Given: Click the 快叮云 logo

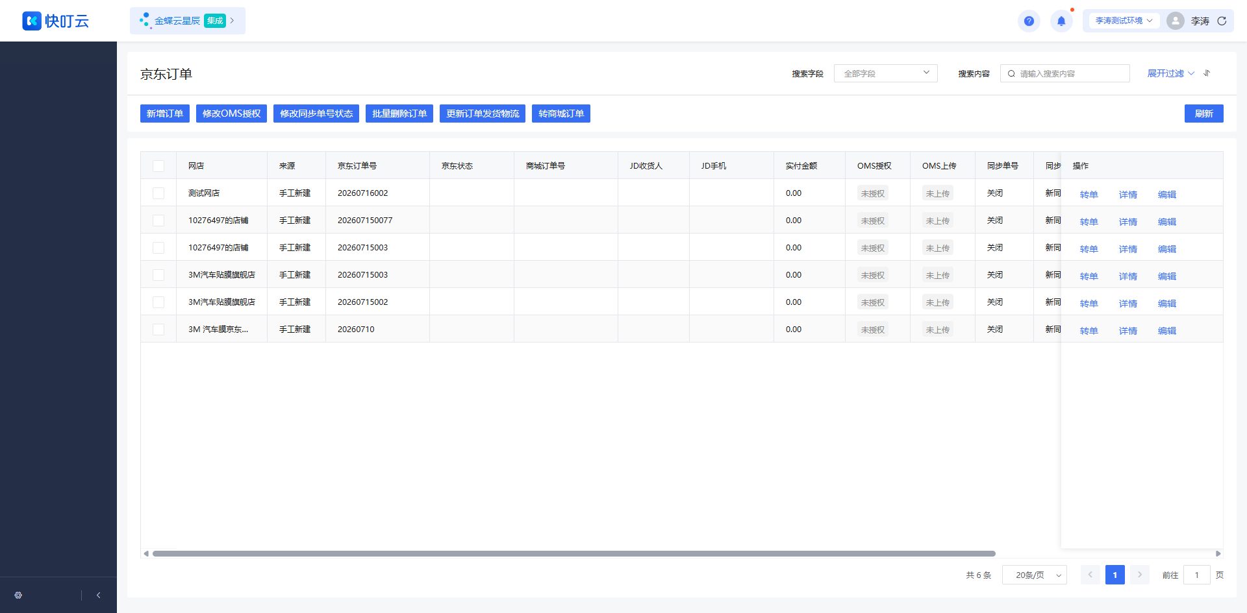Looking at the screenshot, I should click(55, 21).
